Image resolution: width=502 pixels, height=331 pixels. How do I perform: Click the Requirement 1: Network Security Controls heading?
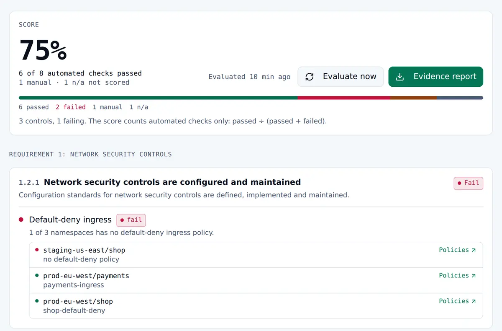90,154
